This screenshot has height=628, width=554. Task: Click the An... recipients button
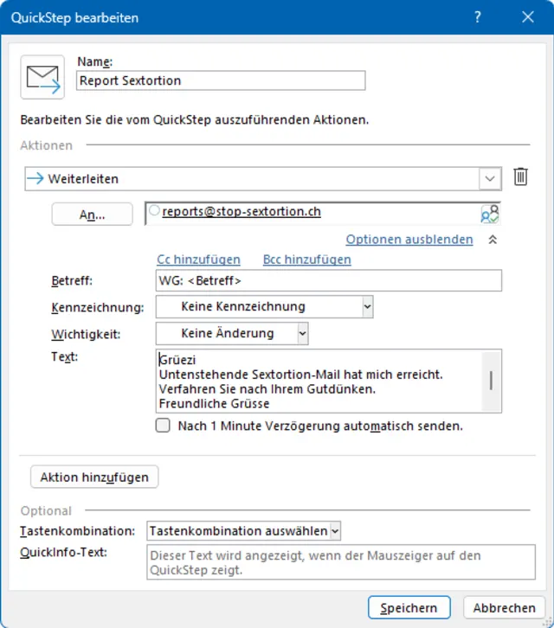point(92,215)
